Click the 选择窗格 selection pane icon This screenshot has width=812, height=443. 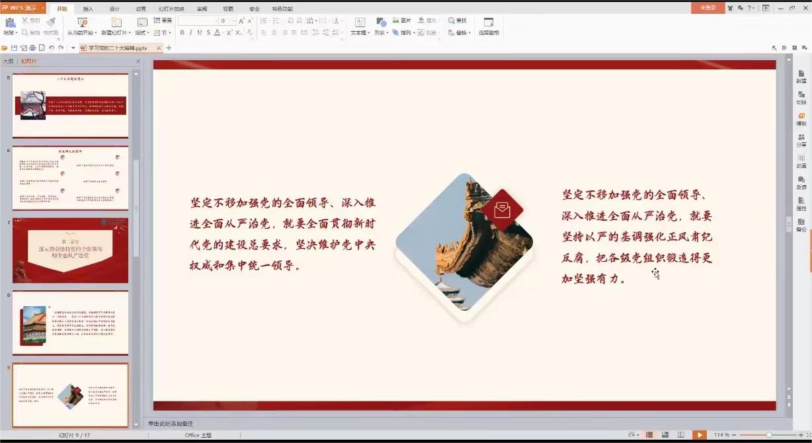click(489, 25)
